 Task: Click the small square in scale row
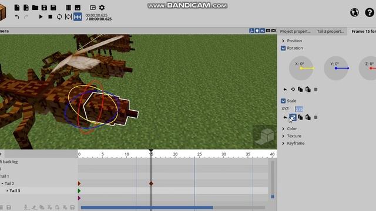[315, 117]
